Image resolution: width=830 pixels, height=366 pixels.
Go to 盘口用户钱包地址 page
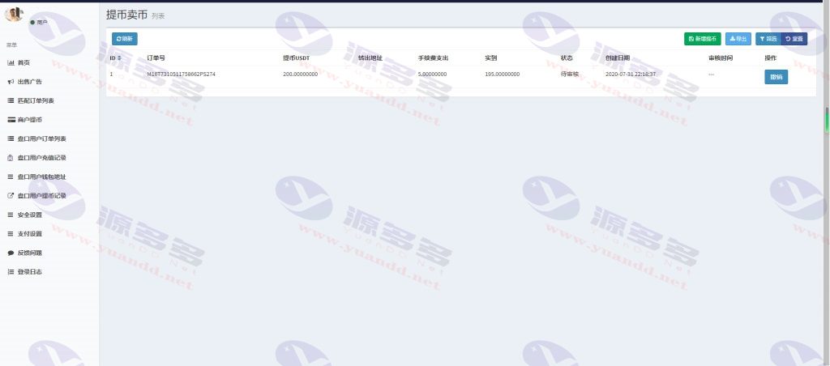(x=37, y=177)
